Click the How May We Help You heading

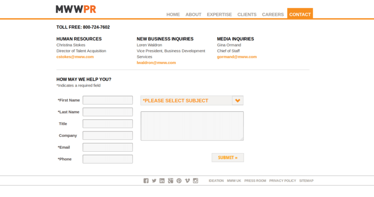84,79
